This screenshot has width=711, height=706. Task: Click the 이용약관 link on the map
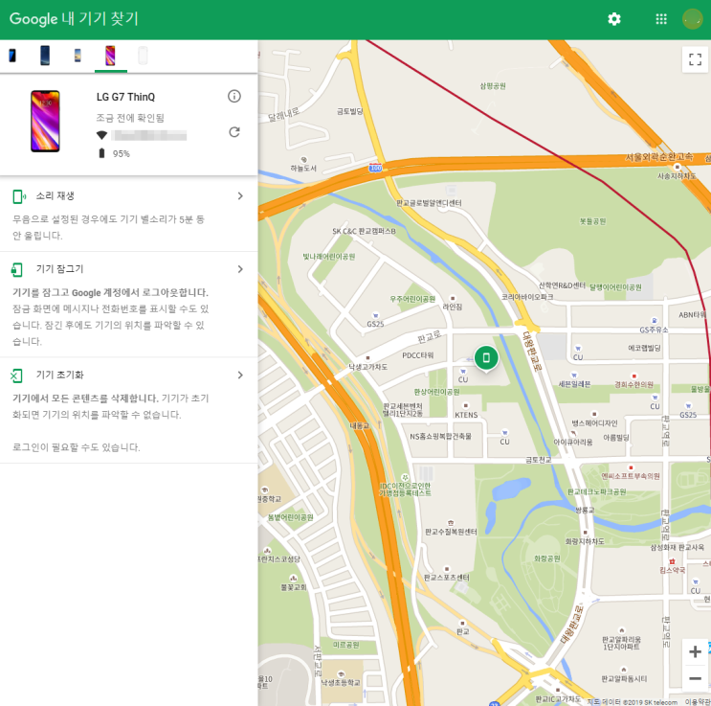pyautogui.click(x=698, y=702)
